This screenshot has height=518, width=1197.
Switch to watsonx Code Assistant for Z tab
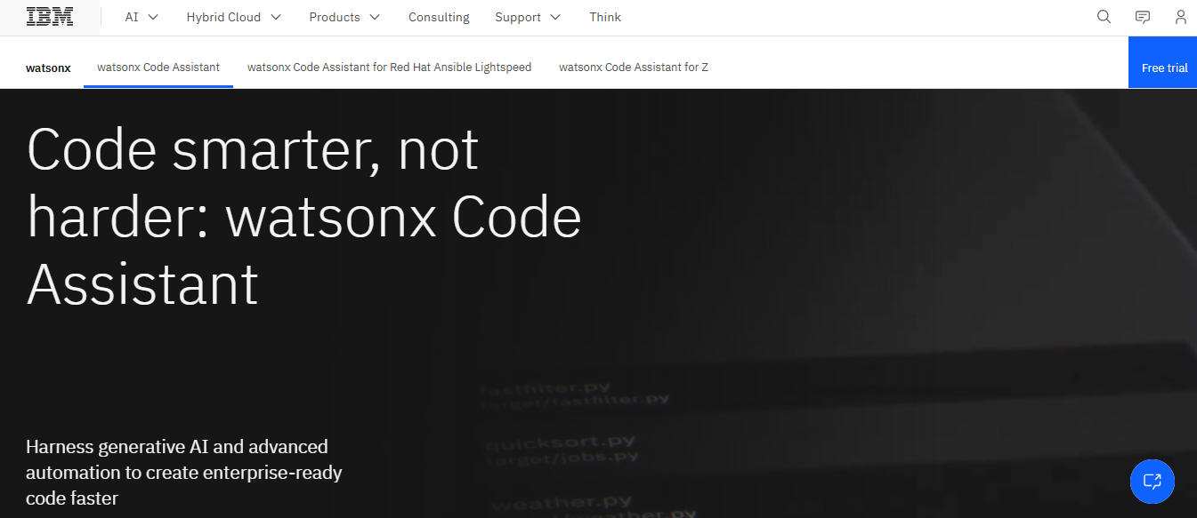[x=634, y=68]
